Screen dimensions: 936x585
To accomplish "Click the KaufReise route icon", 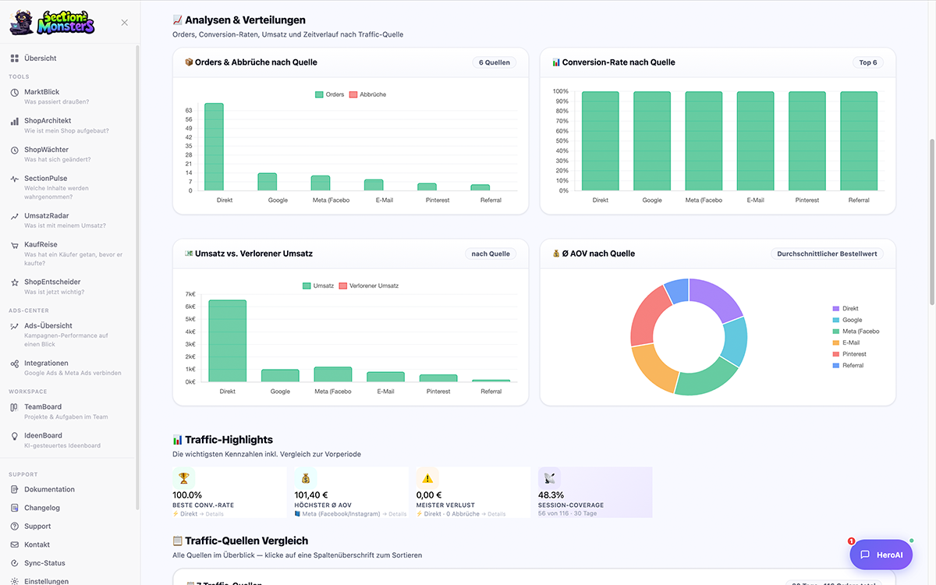I will [15, 245].
